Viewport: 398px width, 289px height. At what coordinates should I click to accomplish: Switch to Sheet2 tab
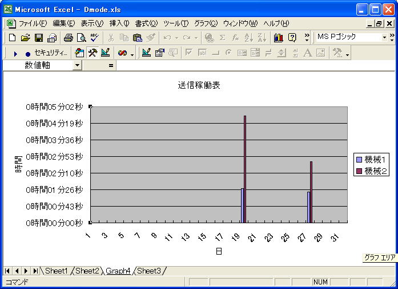coord(87,271)
